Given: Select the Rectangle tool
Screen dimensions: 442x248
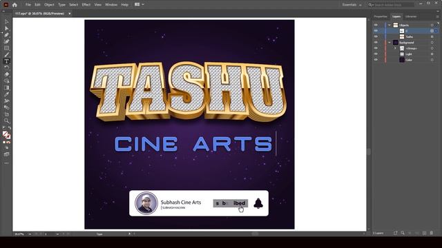Looking at the screenshot, I should 6,48.
